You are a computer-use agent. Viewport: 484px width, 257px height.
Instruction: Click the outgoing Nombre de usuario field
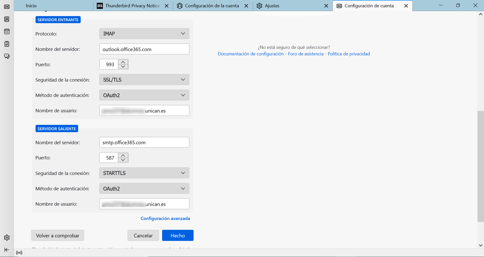click(144, 204)
